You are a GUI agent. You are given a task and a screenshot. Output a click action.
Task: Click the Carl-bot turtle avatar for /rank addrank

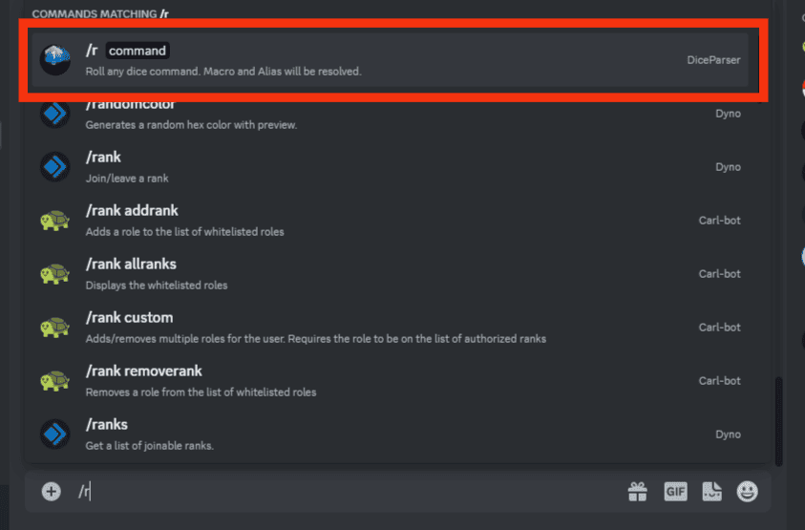coord(55,221)
